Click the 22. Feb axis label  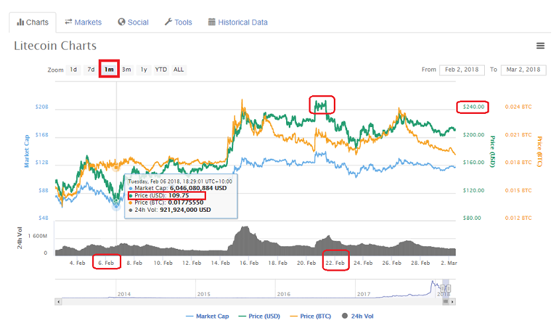pos(335,263)
